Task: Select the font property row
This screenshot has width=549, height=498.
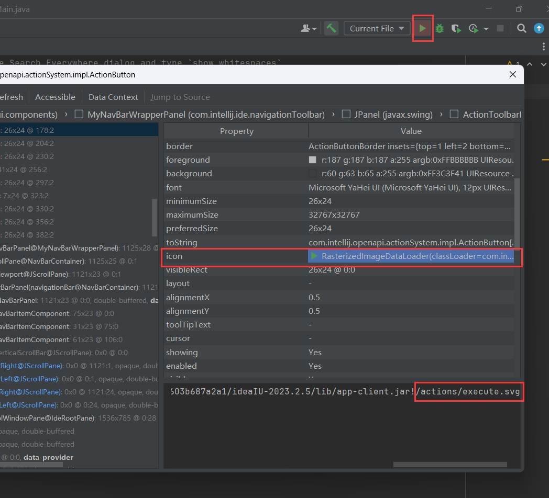Action: click(339, 187)
